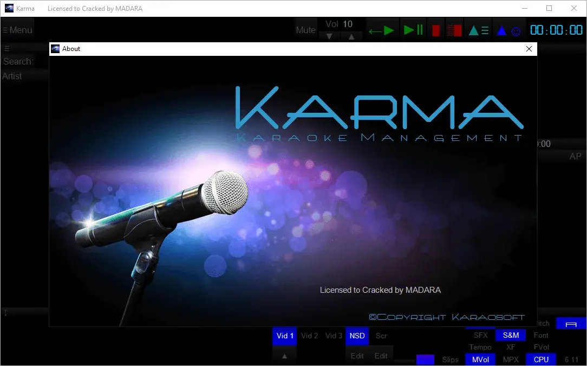This screenshot has width=587, height=366.
Task: Toggle the NSD button
Action: click(357, 336)
